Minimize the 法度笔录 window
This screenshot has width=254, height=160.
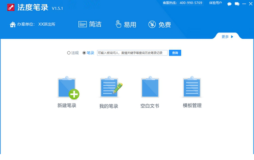(244, 4)
